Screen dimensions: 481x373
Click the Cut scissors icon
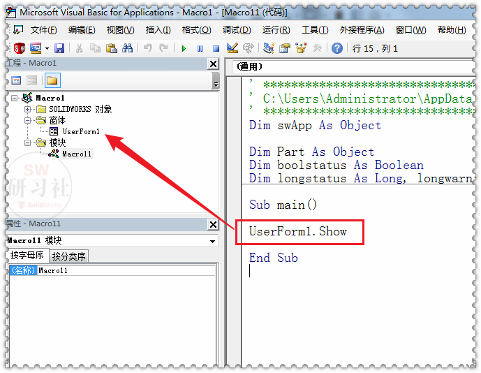(x=79, y=48)
